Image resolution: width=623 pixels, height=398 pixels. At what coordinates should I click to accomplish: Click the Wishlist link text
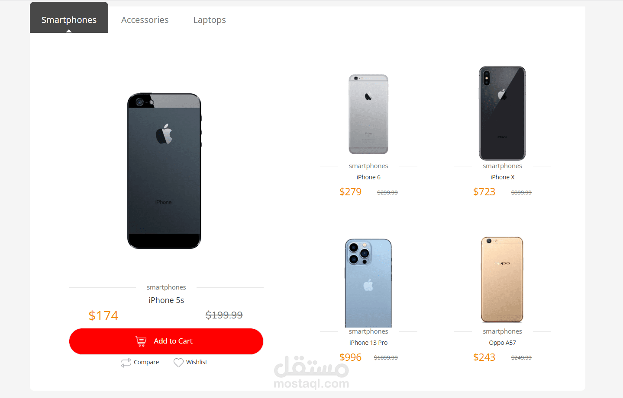(x=197, y=362)
